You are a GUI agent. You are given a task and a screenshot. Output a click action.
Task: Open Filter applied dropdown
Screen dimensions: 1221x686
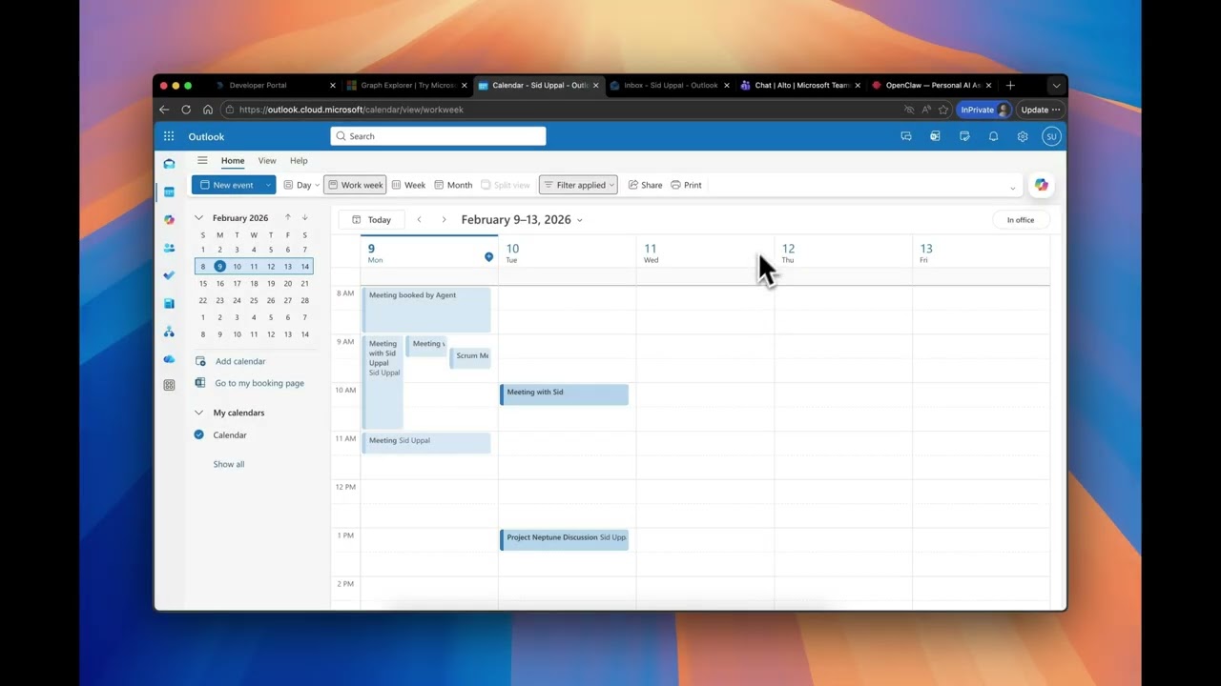[x=578, y=185]
